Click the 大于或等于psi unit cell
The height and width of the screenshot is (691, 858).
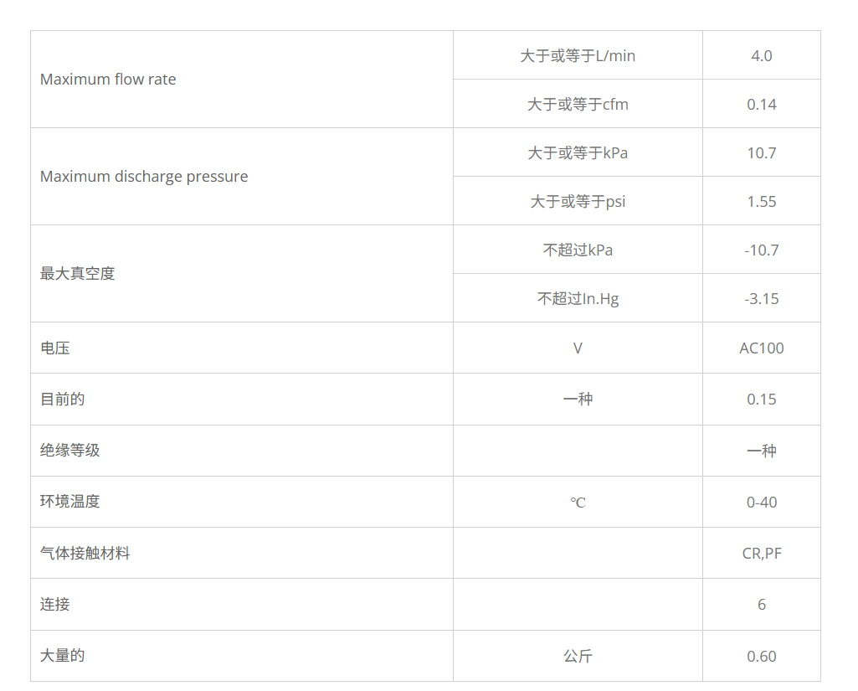point(578,202)
